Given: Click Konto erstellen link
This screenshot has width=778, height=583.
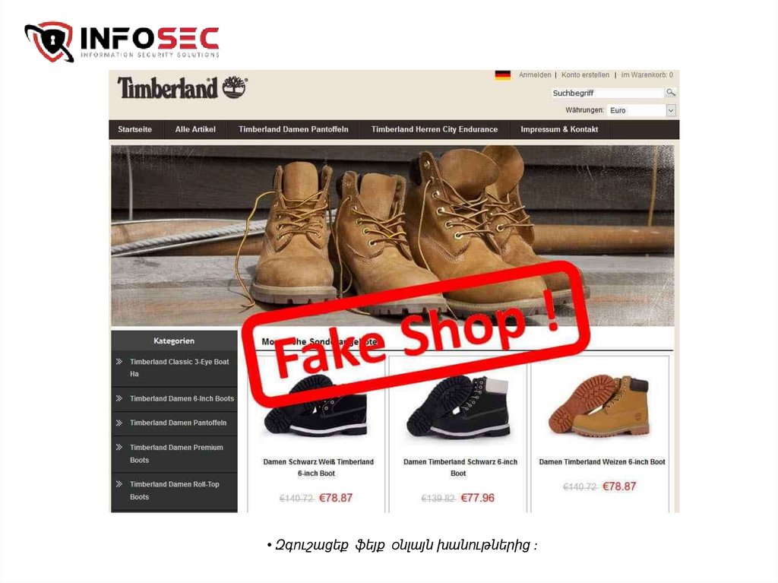Looking at the screenshot, I should pyautogui.click(x=585, y=75).
